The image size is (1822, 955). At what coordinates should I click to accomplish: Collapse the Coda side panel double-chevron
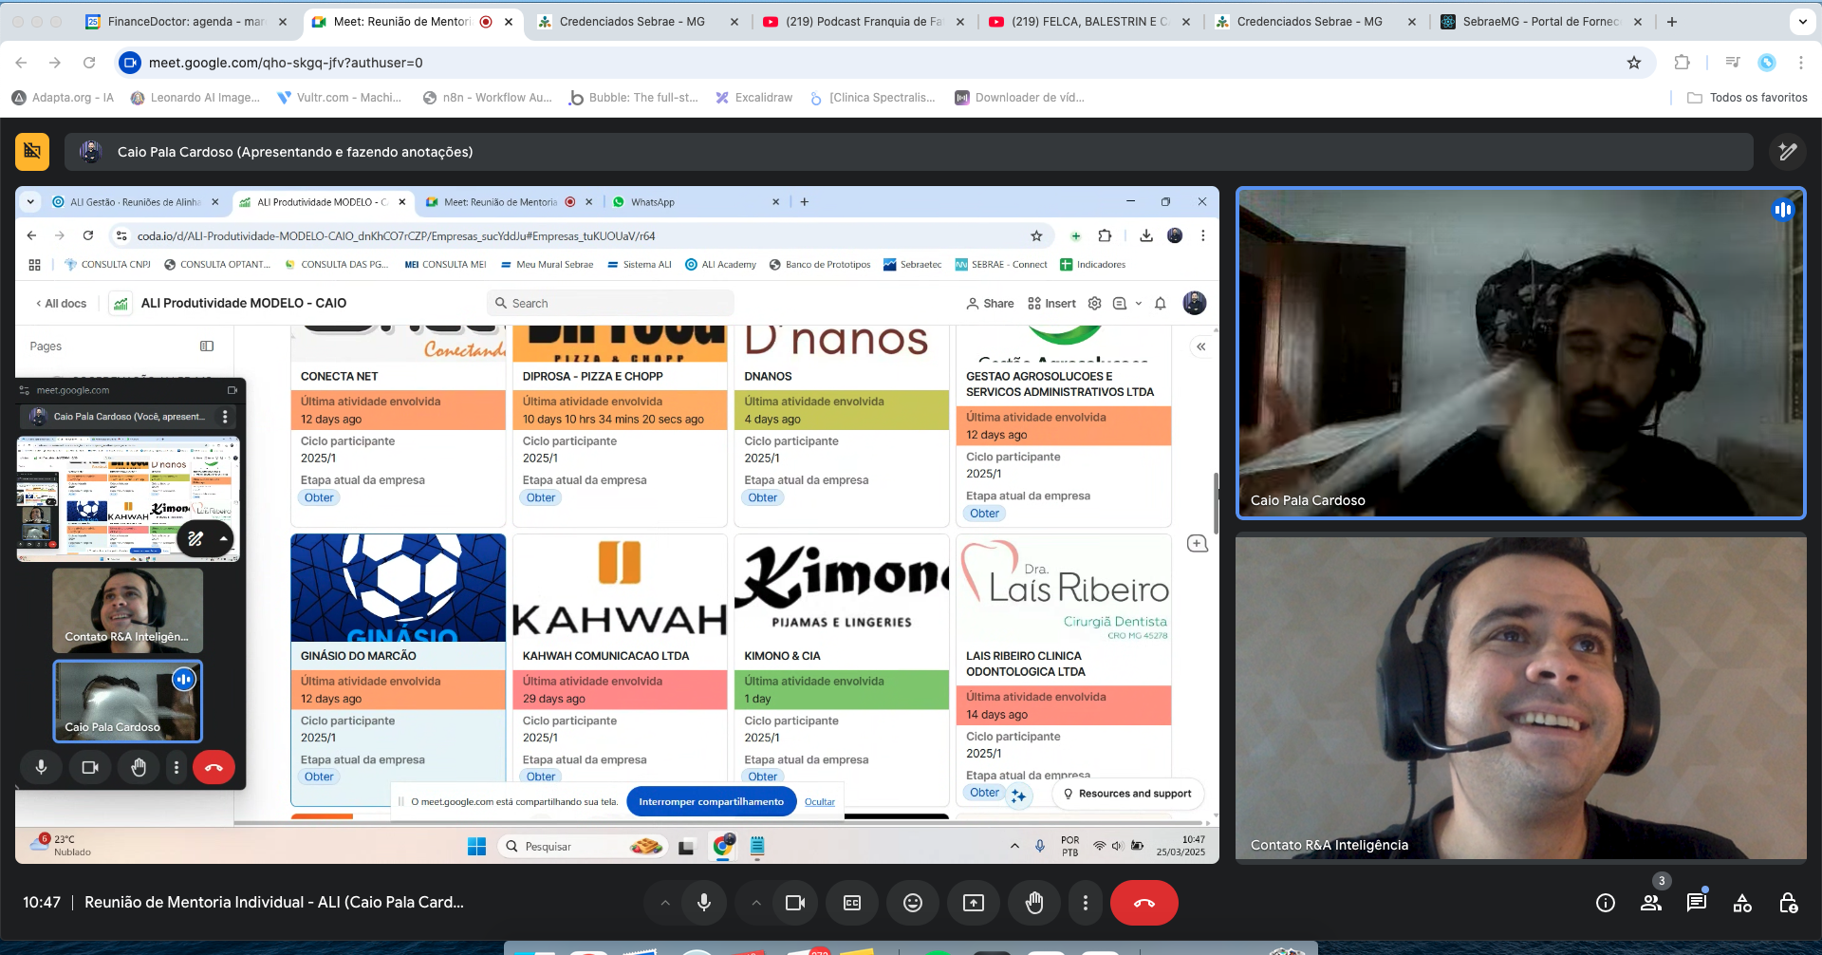pos(1201,346)
